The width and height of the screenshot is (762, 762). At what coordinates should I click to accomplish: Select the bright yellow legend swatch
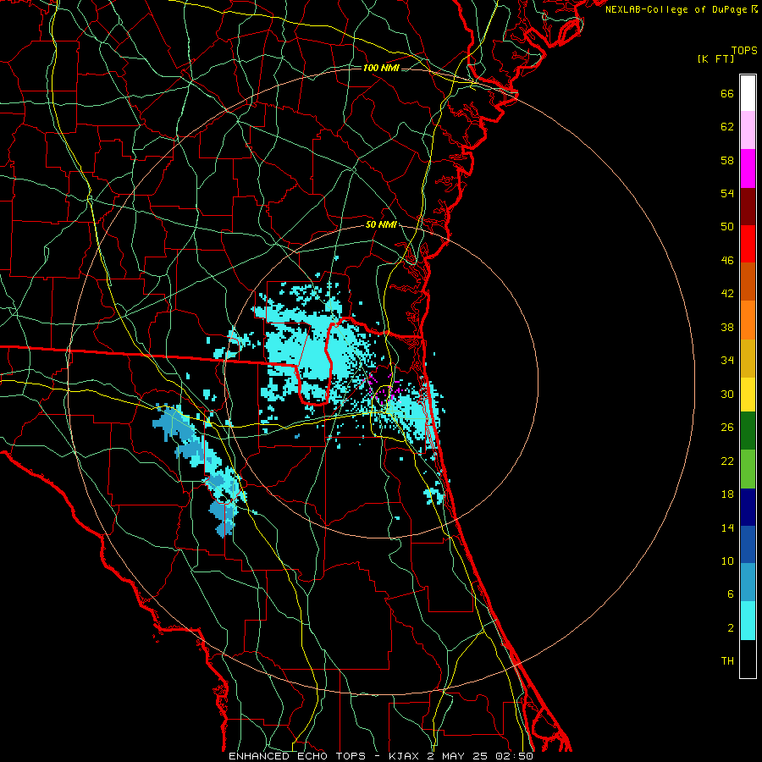[748, 395]
